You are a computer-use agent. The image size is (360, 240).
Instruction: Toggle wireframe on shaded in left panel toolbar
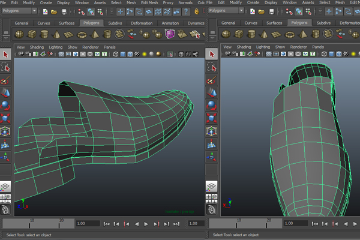coord(130,54)
